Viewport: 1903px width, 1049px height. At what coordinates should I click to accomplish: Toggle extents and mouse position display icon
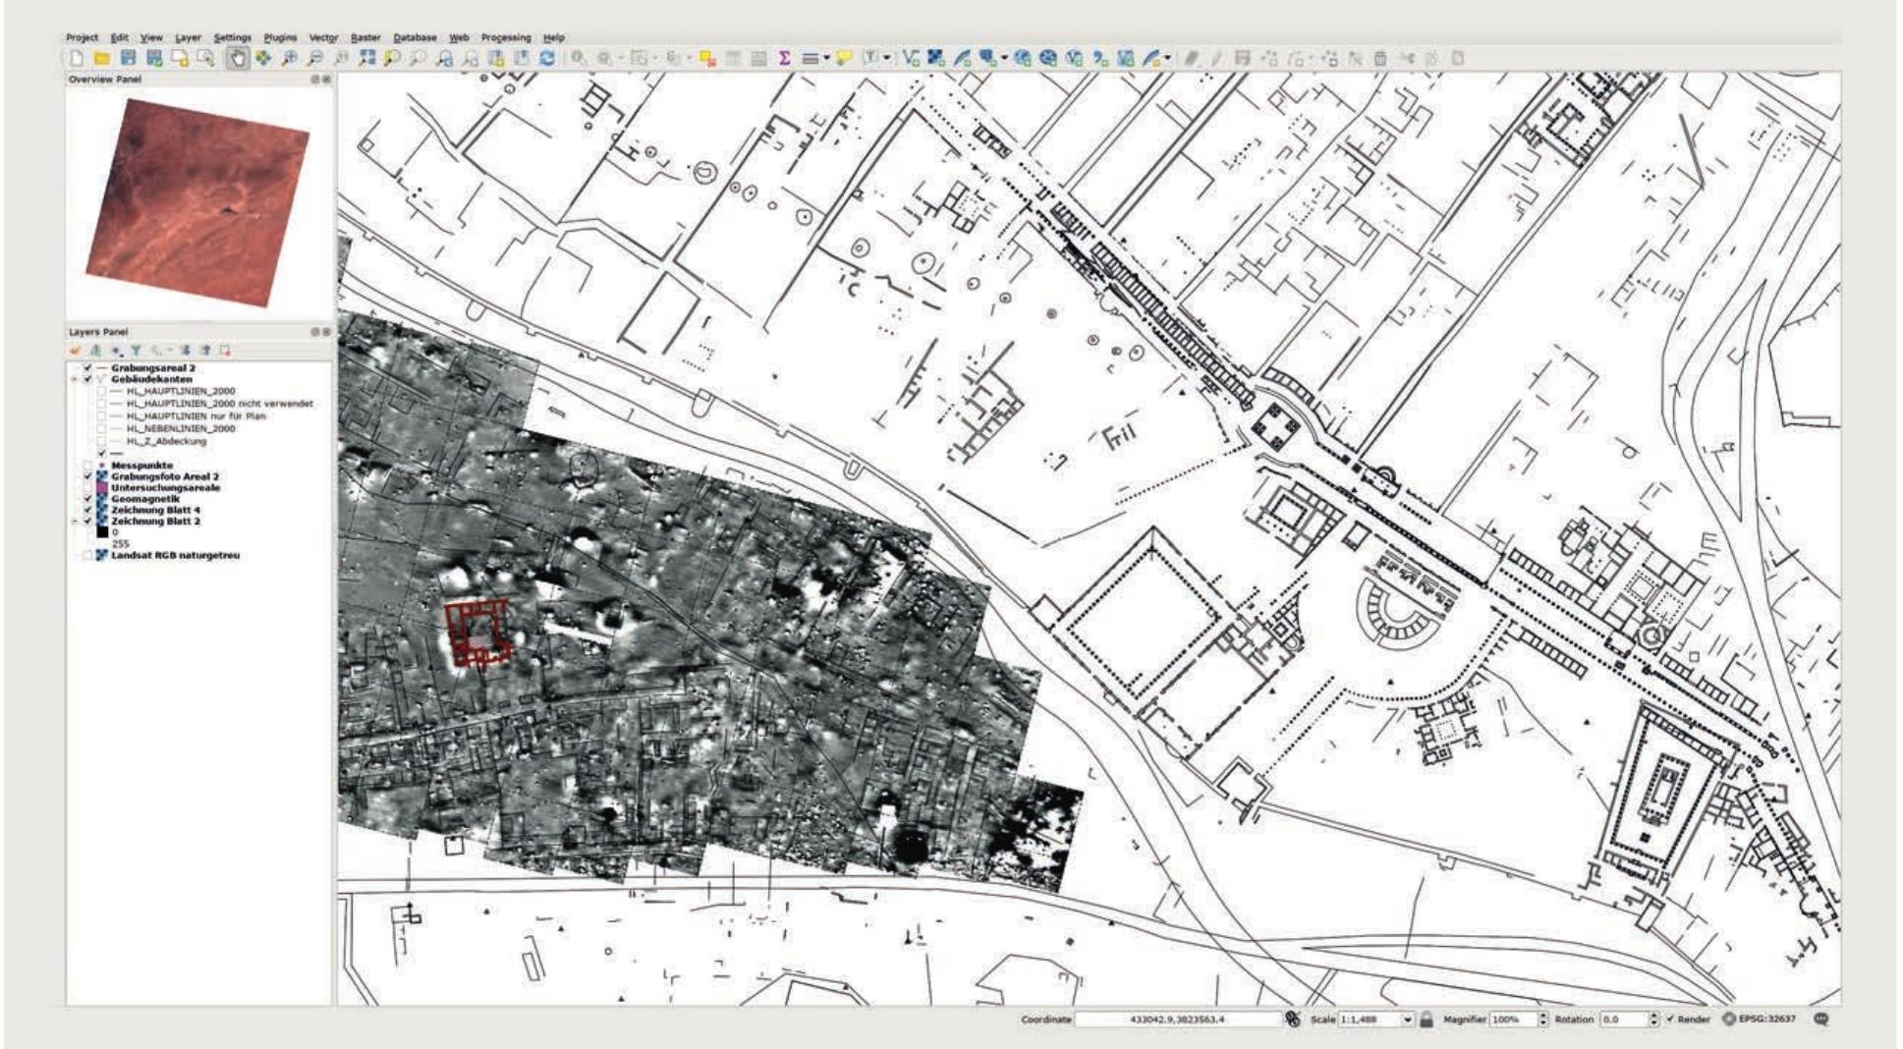pyautogui.click(x=1293, y=1020)
